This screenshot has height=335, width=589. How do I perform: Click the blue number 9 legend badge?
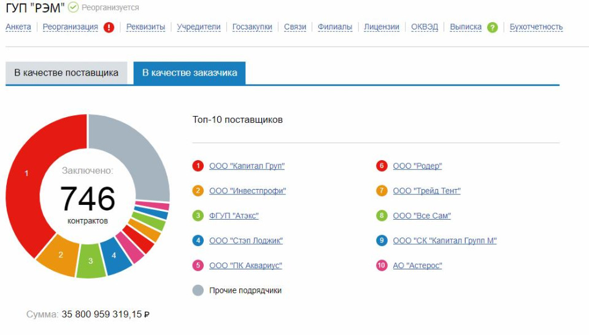(382, 241)
